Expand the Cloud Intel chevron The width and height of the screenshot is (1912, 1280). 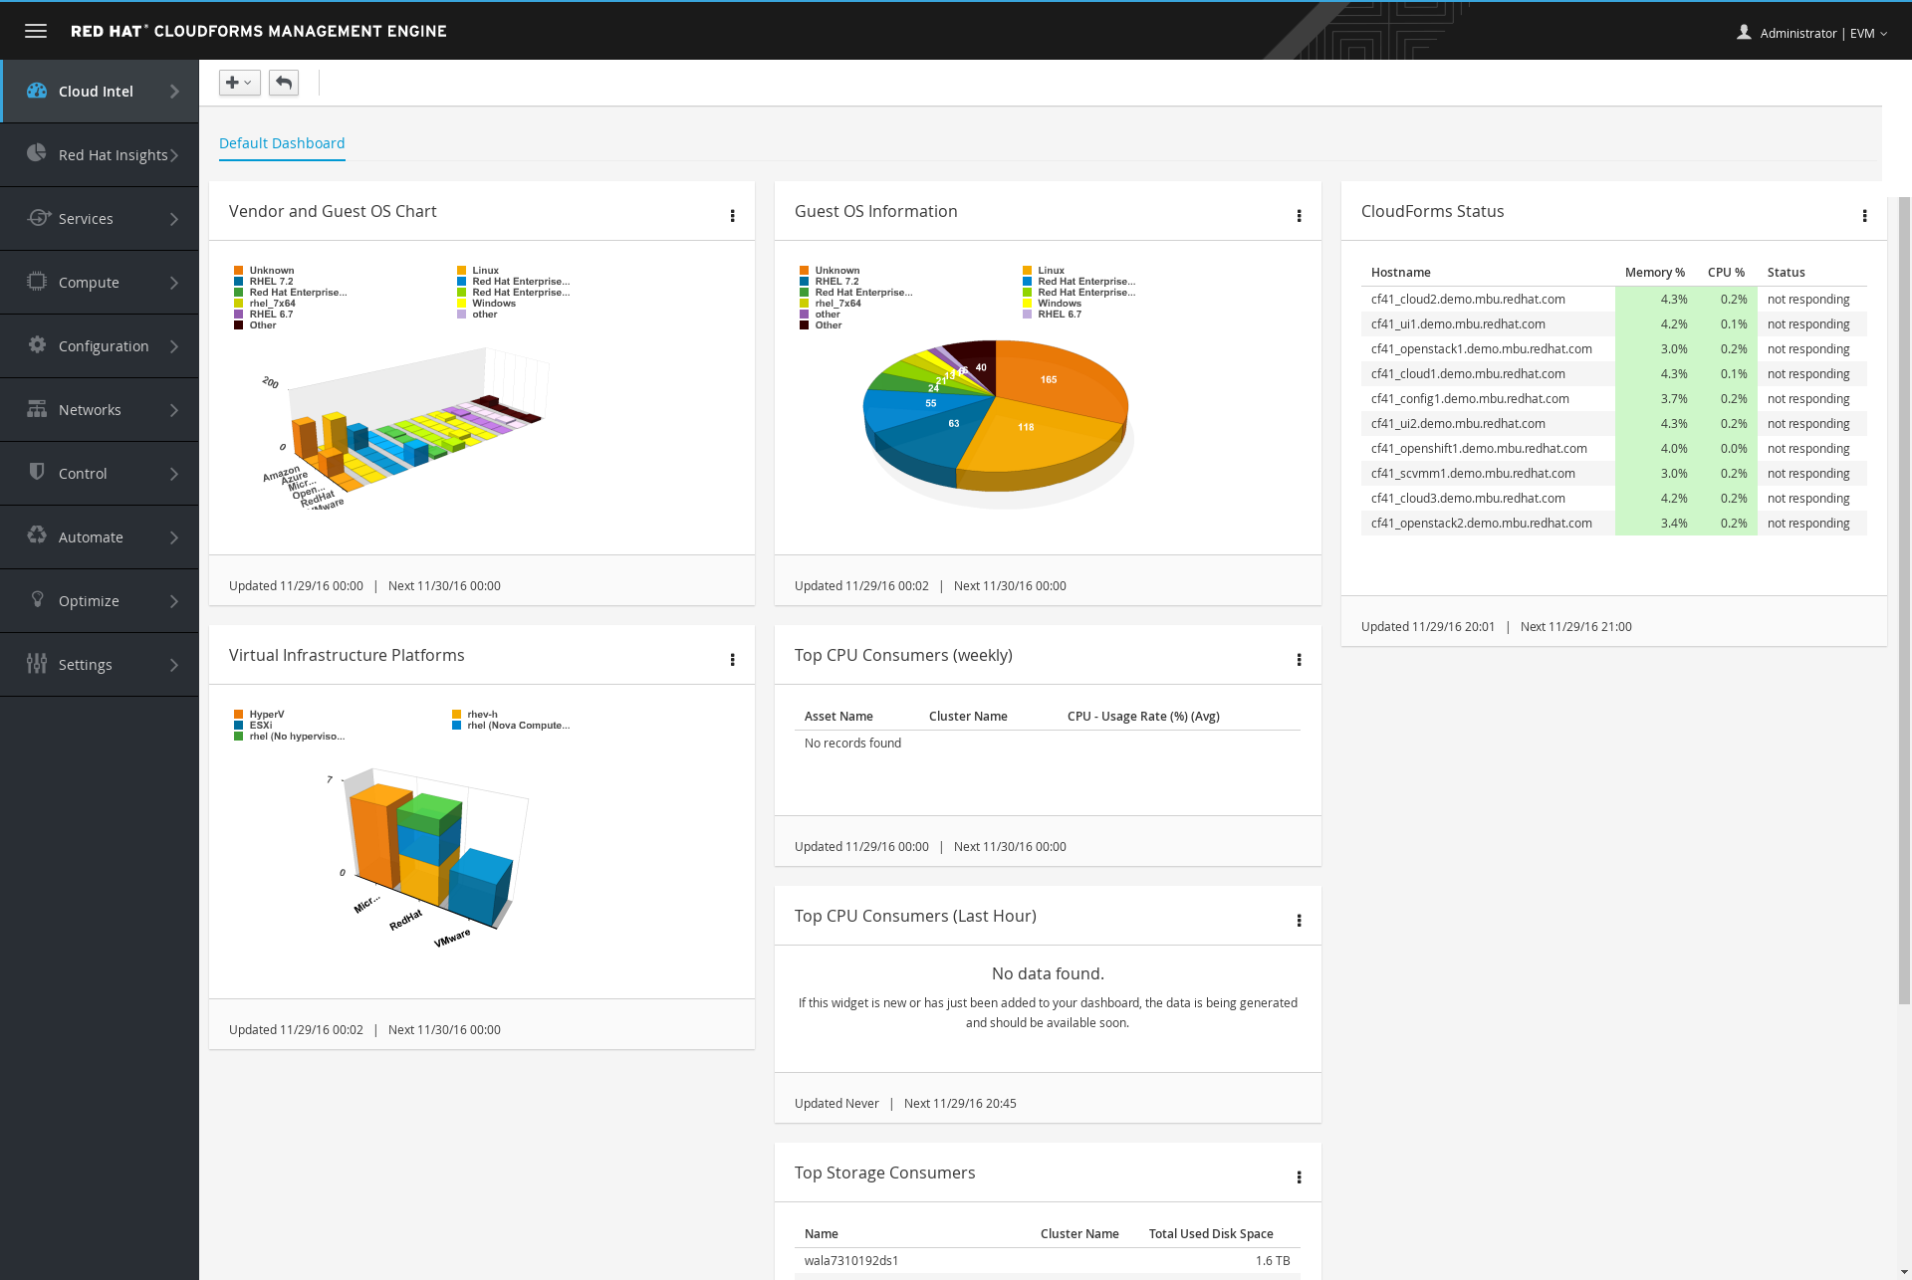click(174, 92)
